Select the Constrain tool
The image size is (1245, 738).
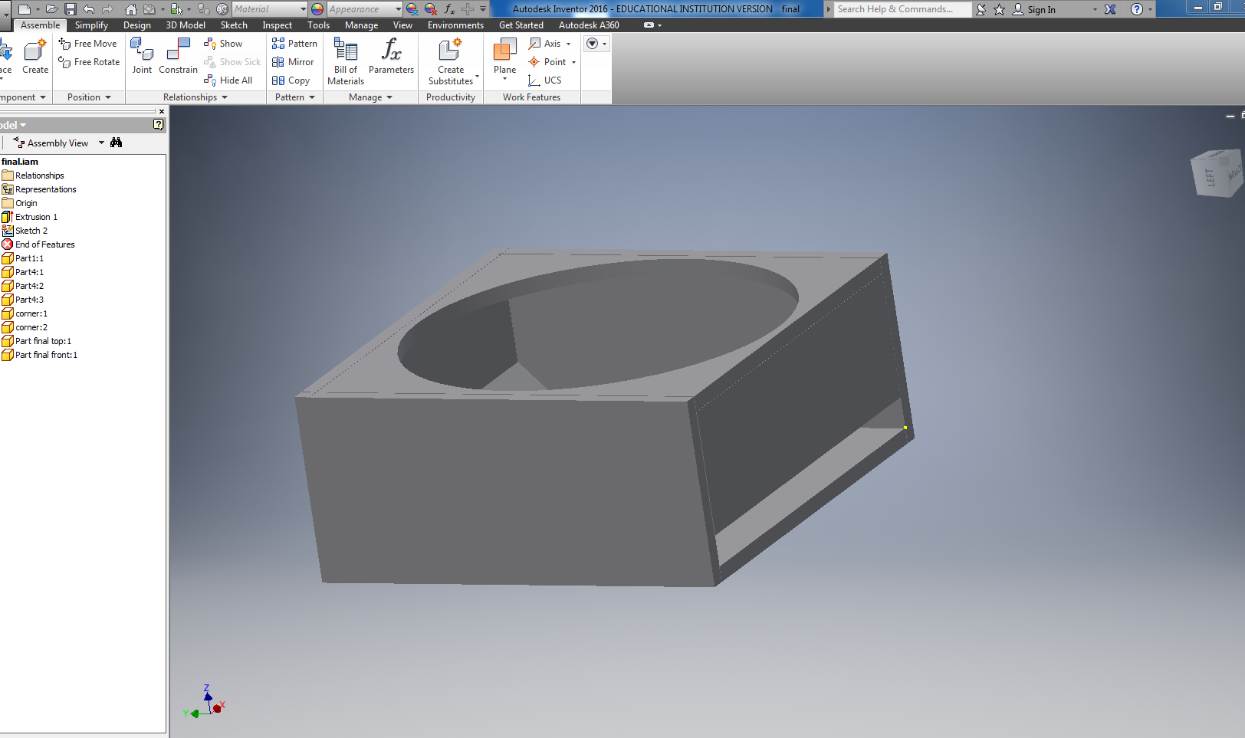(178, 56)
